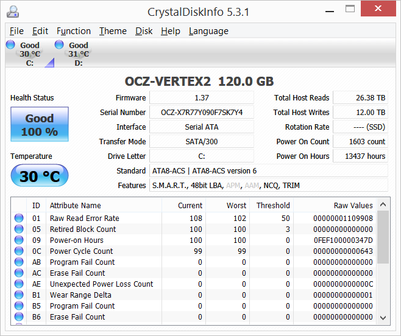Select raw value 0FEF100000347D
Screen dimensions: 401x336
pos(343,240)
